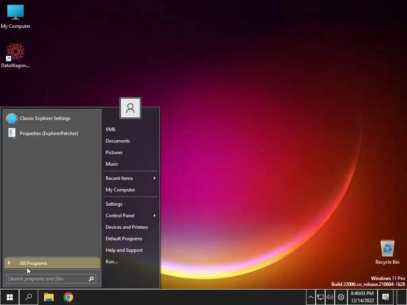Click the Classic Explorer Settings label

point(45,118)
